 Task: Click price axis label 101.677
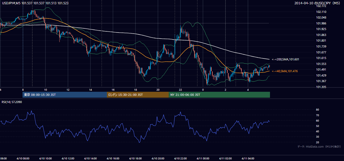click(x=321, y=52)
